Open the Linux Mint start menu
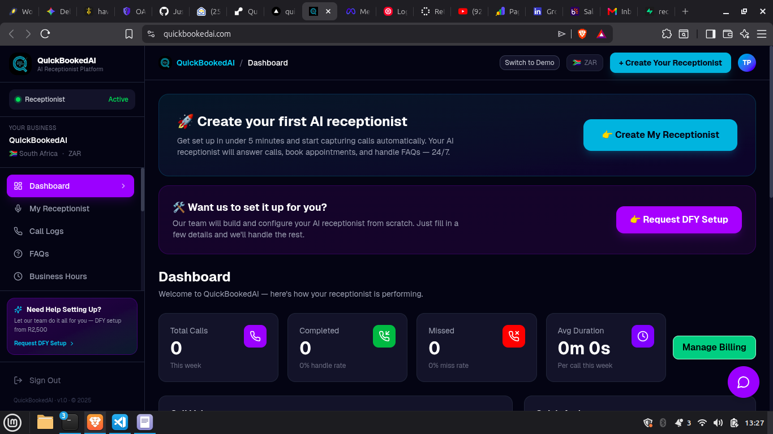Viewport: 773px width, 434px height. tap(12, 422)
